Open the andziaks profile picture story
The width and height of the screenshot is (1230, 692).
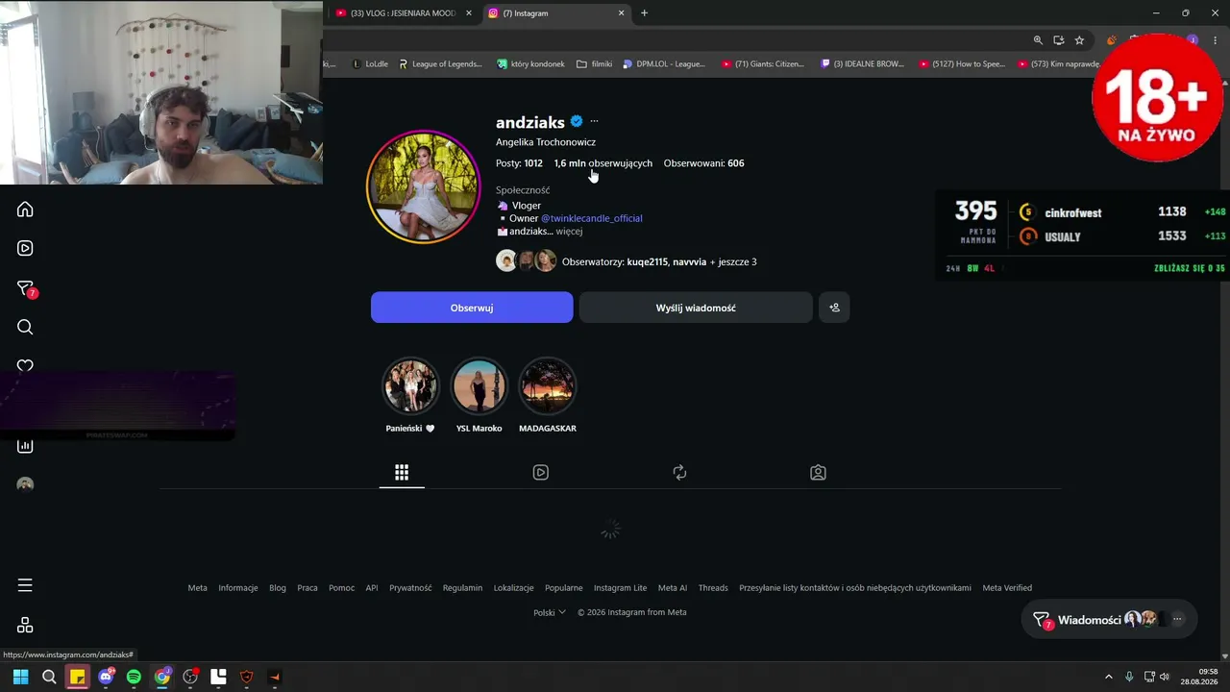click(423, 186)
